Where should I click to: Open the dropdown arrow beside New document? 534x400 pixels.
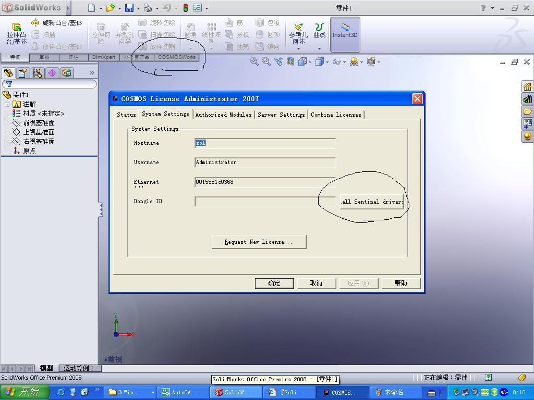pos(101,8)
